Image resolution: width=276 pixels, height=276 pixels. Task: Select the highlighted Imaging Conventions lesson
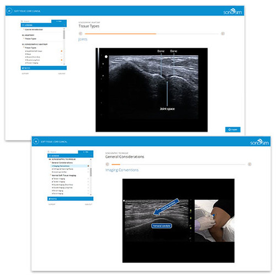69,166
